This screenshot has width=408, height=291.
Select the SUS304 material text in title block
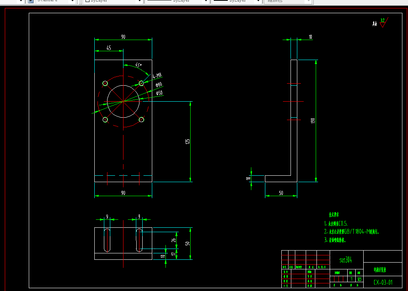pyautogui.click(x=346, y=260)
